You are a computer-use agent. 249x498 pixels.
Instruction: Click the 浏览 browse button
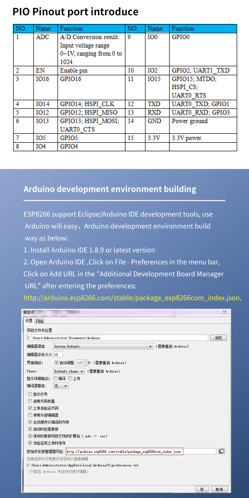pyautogui.click(x=218, y=338)
